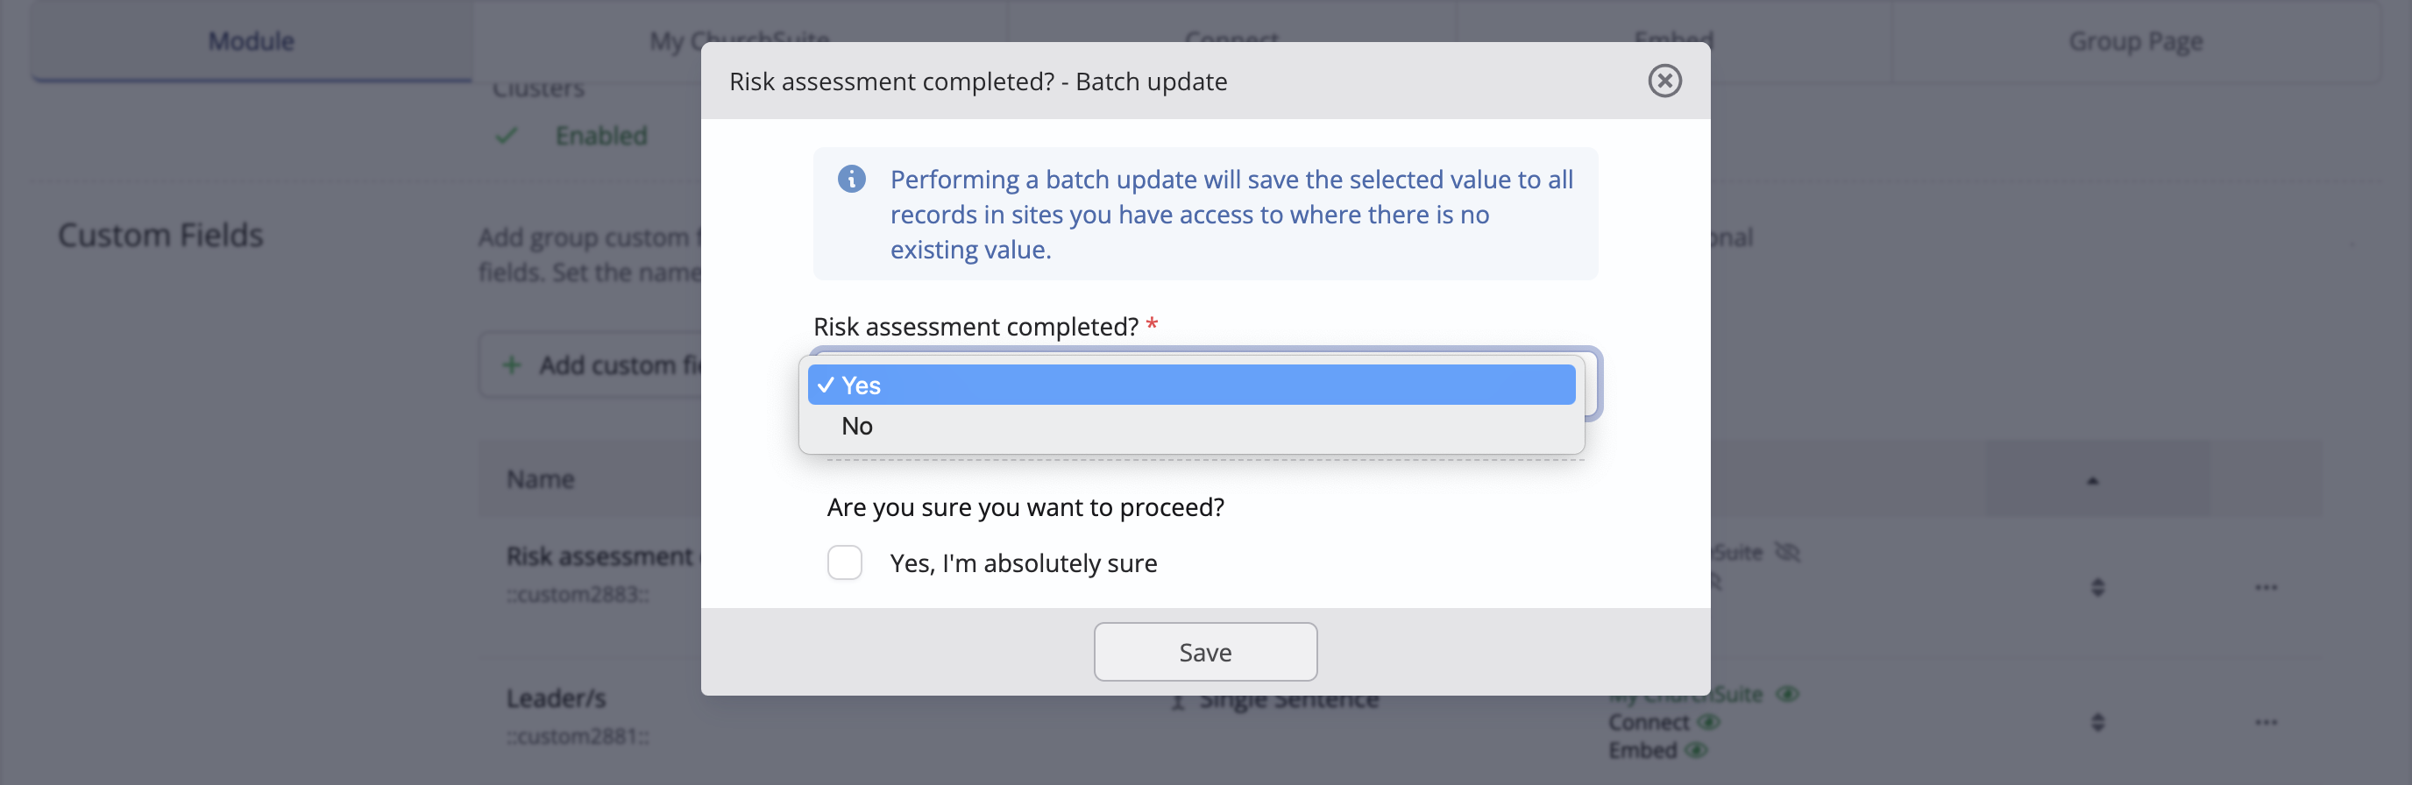Open the ellipsis menu for Risk assessment row

2266,587
